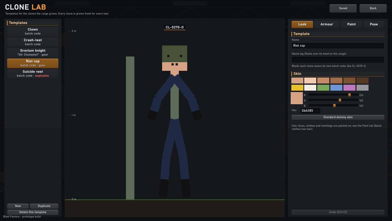392x221 pixels.
Task: Click the B colour slider handle
Action: click(334, 106)
